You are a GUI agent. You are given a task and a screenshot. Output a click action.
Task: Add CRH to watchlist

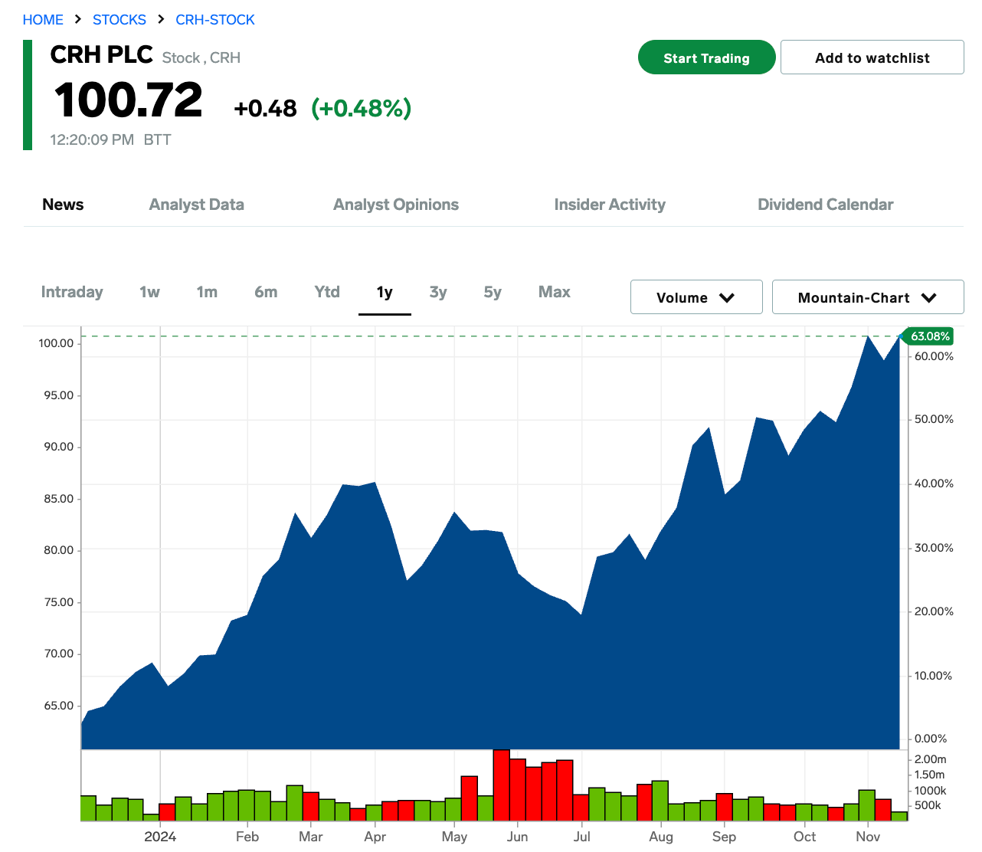click(872, 57)
